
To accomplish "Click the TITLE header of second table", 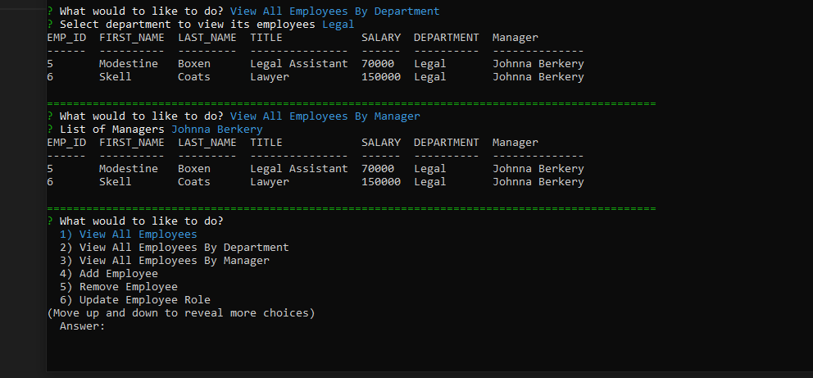I will click(266, 143).
